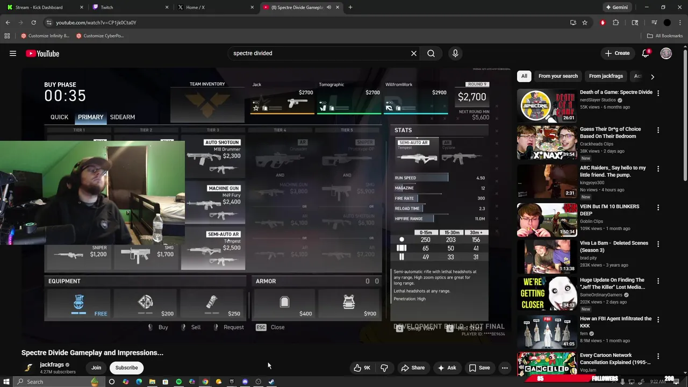The height and width of the screenshot is (387, 688).
Task: Open 'Customize Infinity 8...' bookmark
Action: (45, 36)
